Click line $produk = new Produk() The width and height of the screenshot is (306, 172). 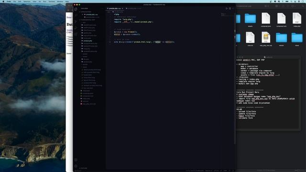[x=126, y=32]
